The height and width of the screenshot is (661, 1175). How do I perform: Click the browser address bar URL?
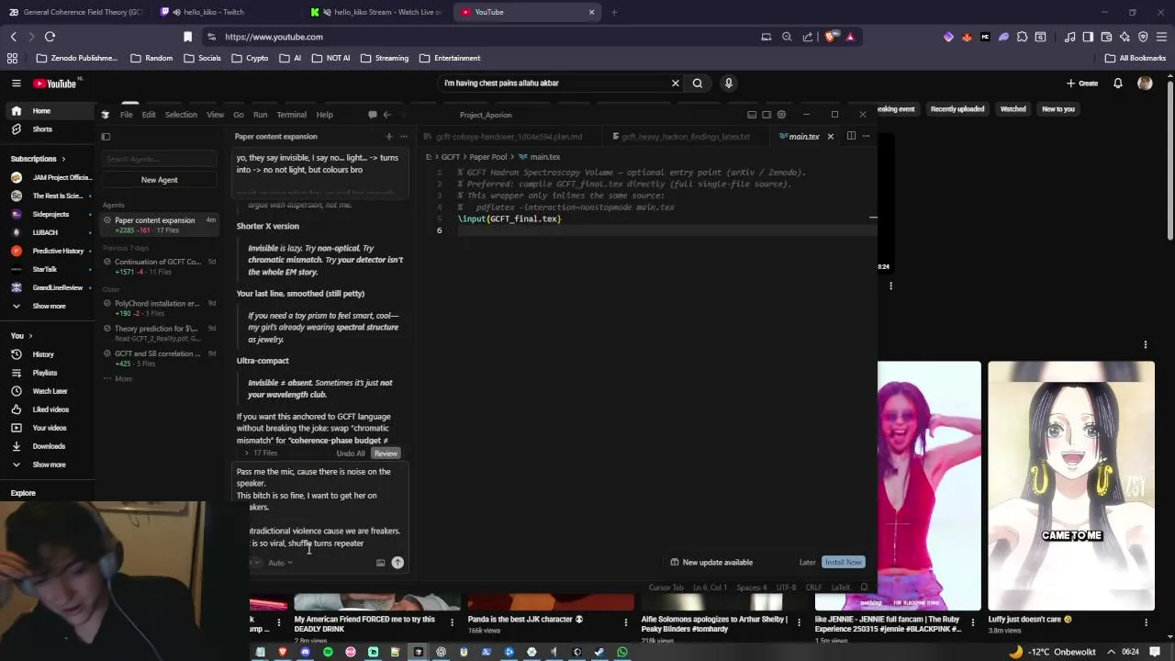coord(274,37)
